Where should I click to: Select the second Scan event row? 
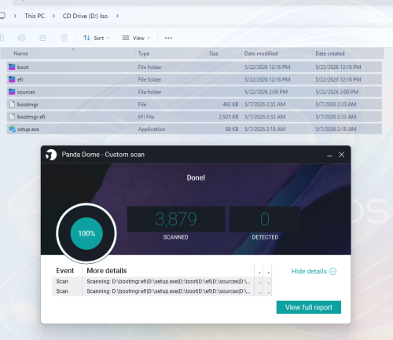coord(162,291)
